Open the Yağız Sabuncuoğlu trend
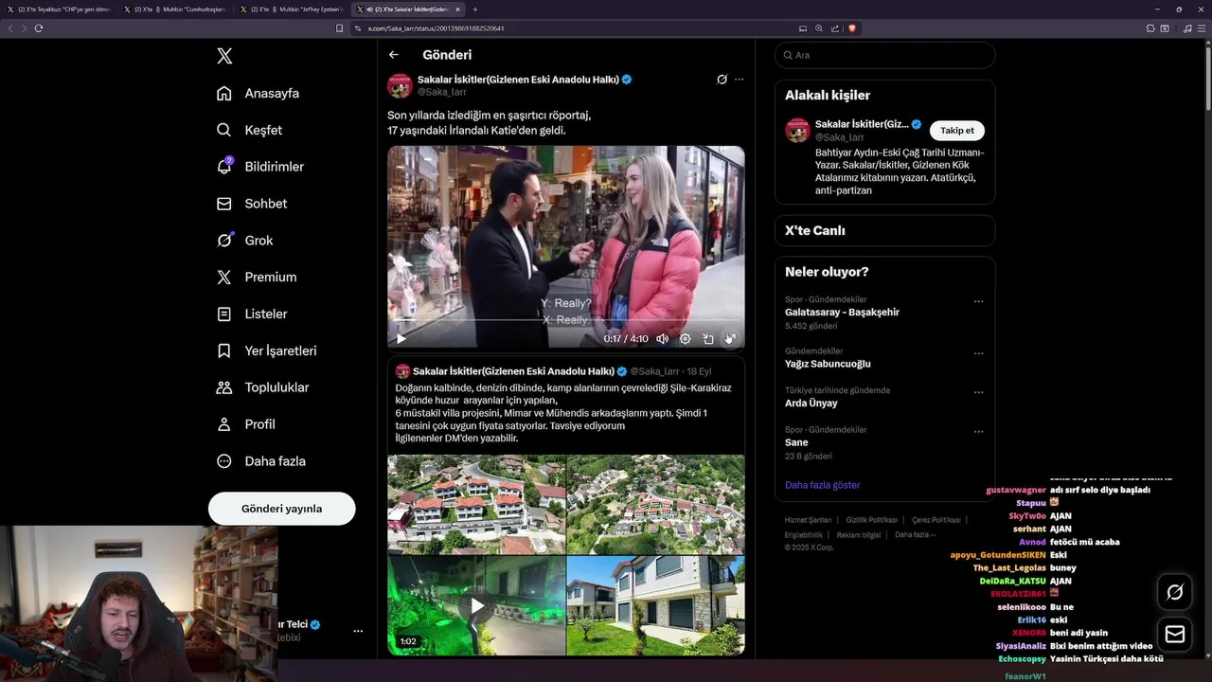Viewport: 1212px width, 682px height. pyautogui.click(x=828, y=364)
